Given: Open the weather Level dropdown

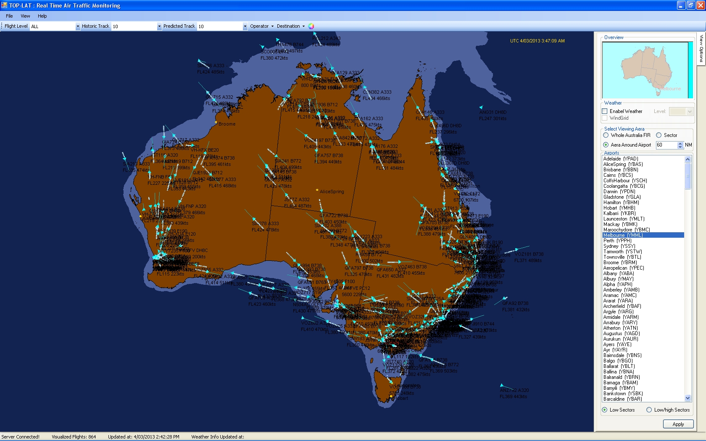Looking at the screenshot, I should pos(690,111).
